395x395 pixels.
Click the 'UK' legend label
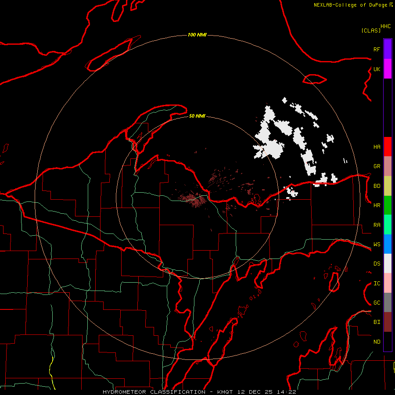click(377, 69)
